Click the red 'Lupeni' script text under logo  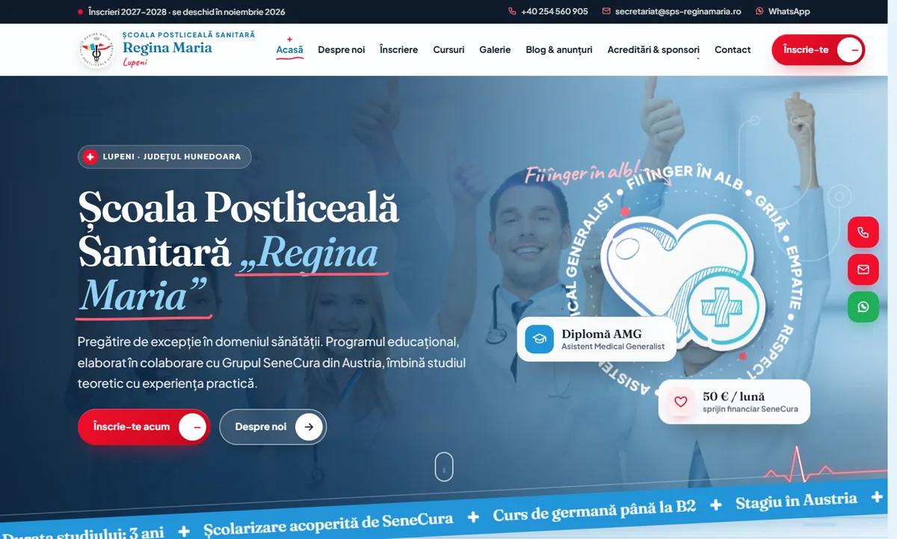click(135, 63)
